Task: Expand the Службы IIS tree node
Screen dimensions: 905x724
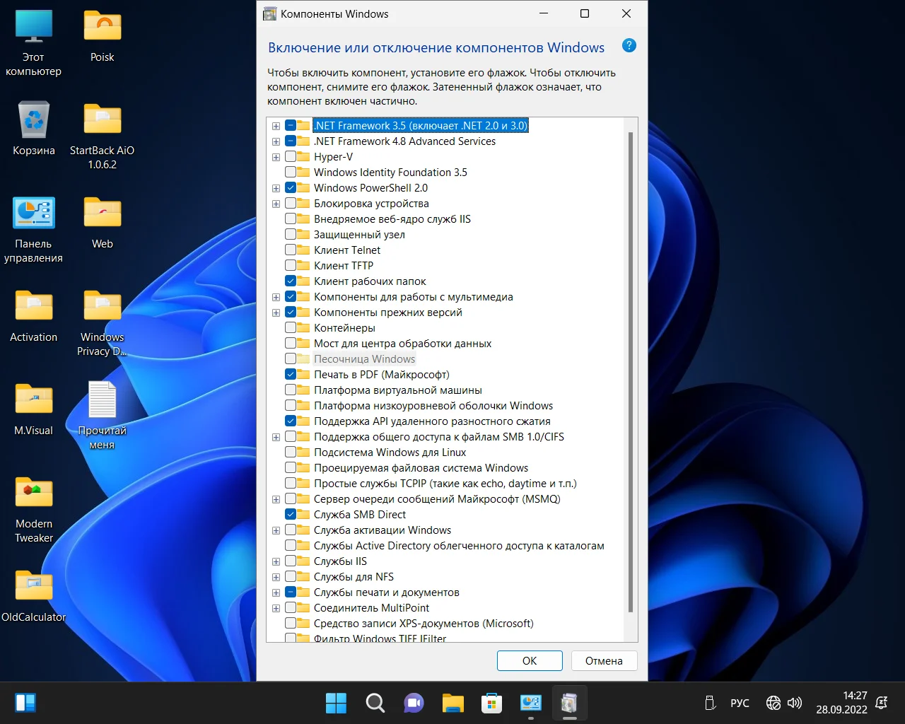Action: [x=276, y=561]
